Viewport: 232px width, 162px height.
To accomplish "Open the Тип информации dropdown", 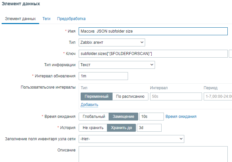I will [x=117, y=65].
